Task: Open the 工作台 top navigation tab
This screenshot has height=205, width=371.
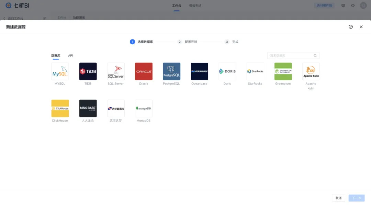Action: tap(177, 6)
